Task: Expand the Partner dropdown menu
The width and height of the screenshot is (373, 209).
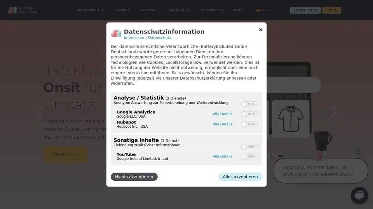Action: coord(179,10)
